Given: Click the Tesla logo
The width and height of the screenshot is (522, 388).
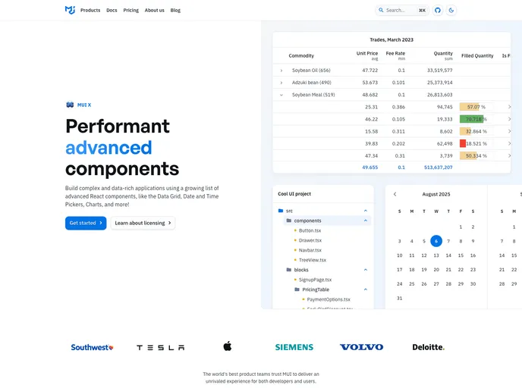Looking at the screenshot, I should [160, 348].
